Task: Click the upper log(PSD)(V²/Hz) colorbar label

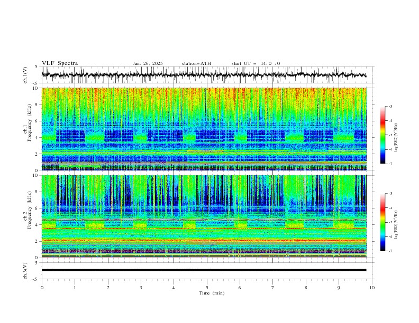Action: tap(396, 138)
